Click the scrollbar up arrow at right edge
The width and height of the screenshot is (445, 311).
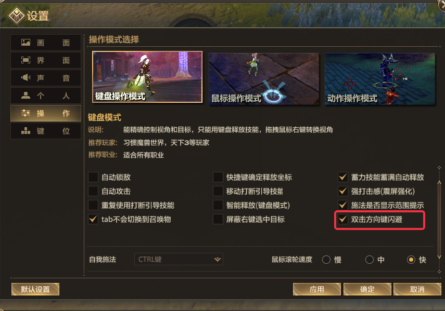pos(439,168)
